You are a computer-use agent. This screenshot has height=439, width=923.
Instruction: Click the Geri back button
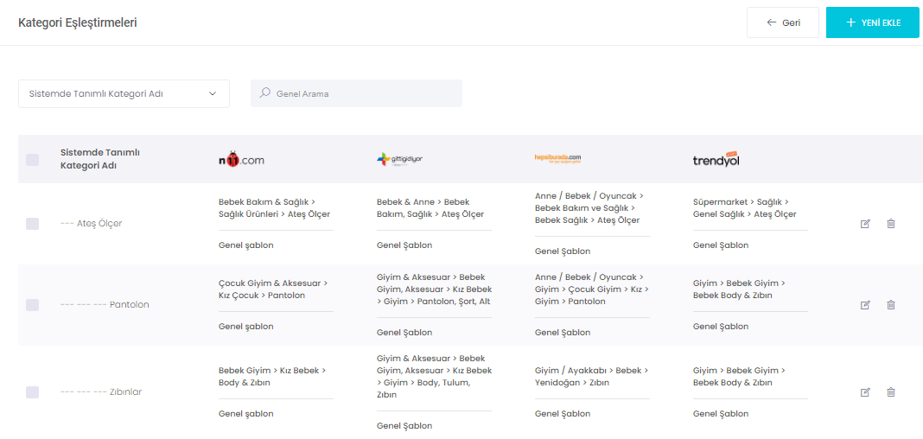click(x=782, y=22)
